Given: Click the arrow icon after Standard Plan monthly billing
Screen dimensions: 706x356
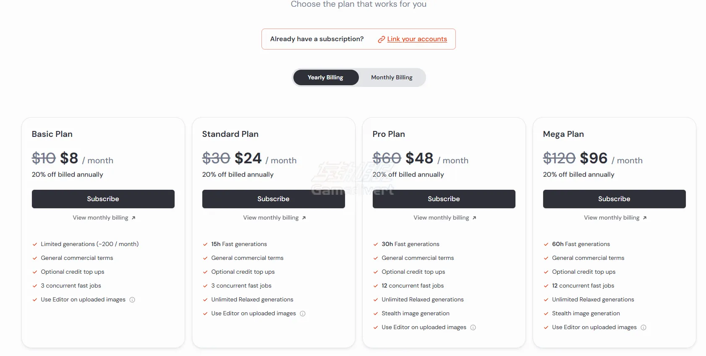Looking at the screenshot, I should tap(304, 218).
